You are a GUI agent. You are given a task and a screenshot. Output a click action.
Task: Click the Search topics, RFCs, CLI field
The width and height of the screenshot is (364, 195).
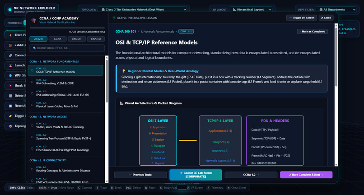67,48
